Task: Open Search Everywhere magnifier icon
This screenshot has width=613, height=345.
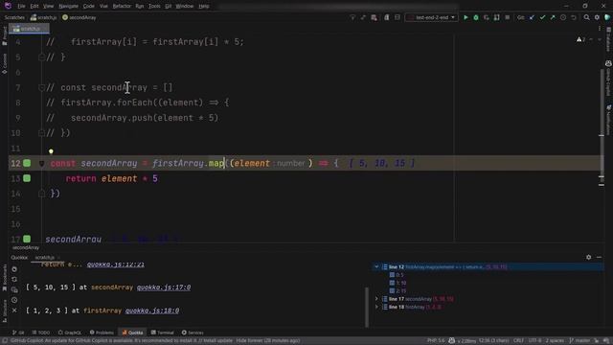Action: pos(586,17)
